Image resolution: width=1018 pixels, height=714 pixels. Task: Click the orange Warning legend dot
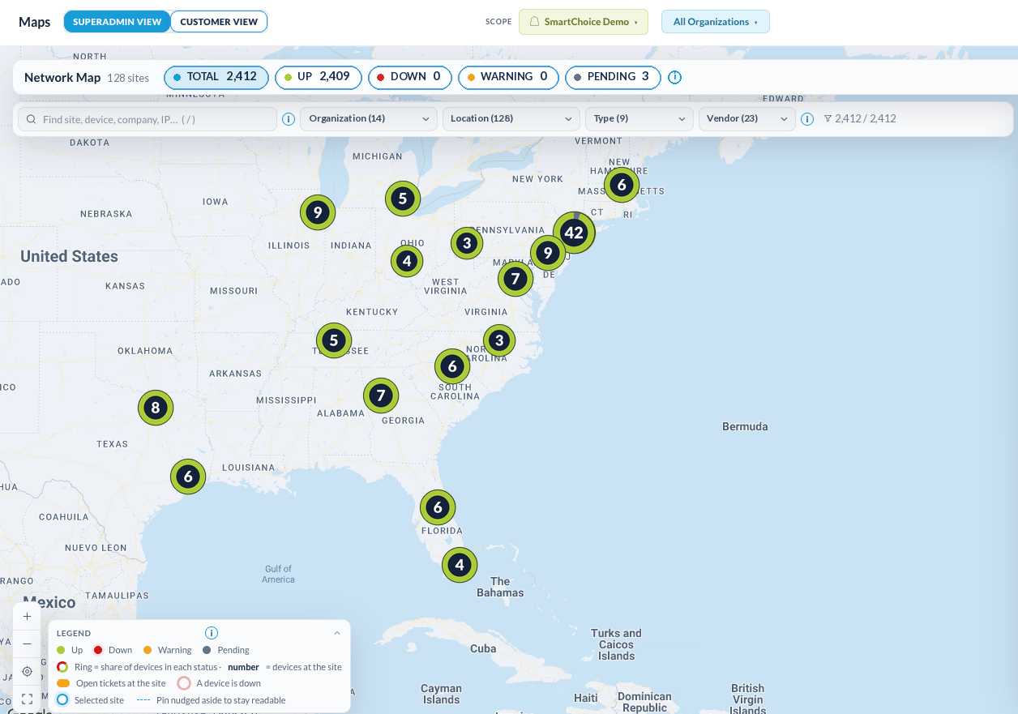pyautogui.click(x=148, y=650)
